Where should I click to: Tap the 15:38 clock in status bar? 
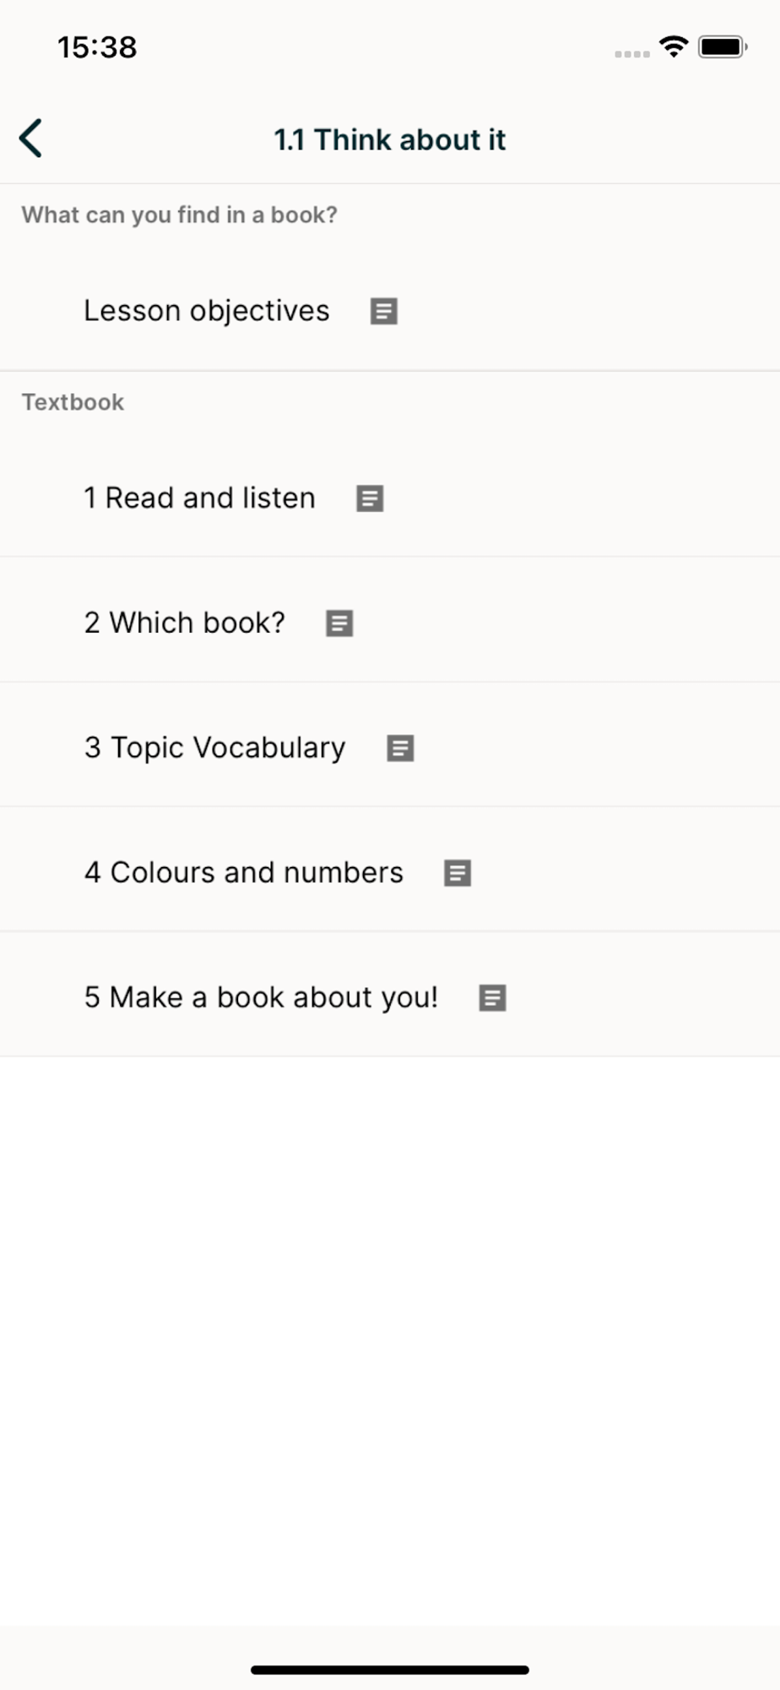97,47
